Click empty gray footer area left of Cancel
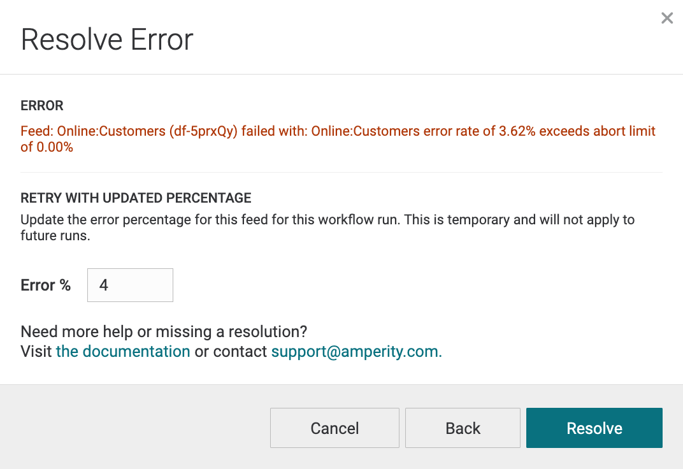 click(135, 428)
